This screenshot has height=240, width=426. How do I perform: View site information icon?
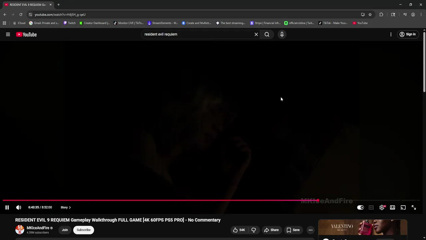pos(30,15)
